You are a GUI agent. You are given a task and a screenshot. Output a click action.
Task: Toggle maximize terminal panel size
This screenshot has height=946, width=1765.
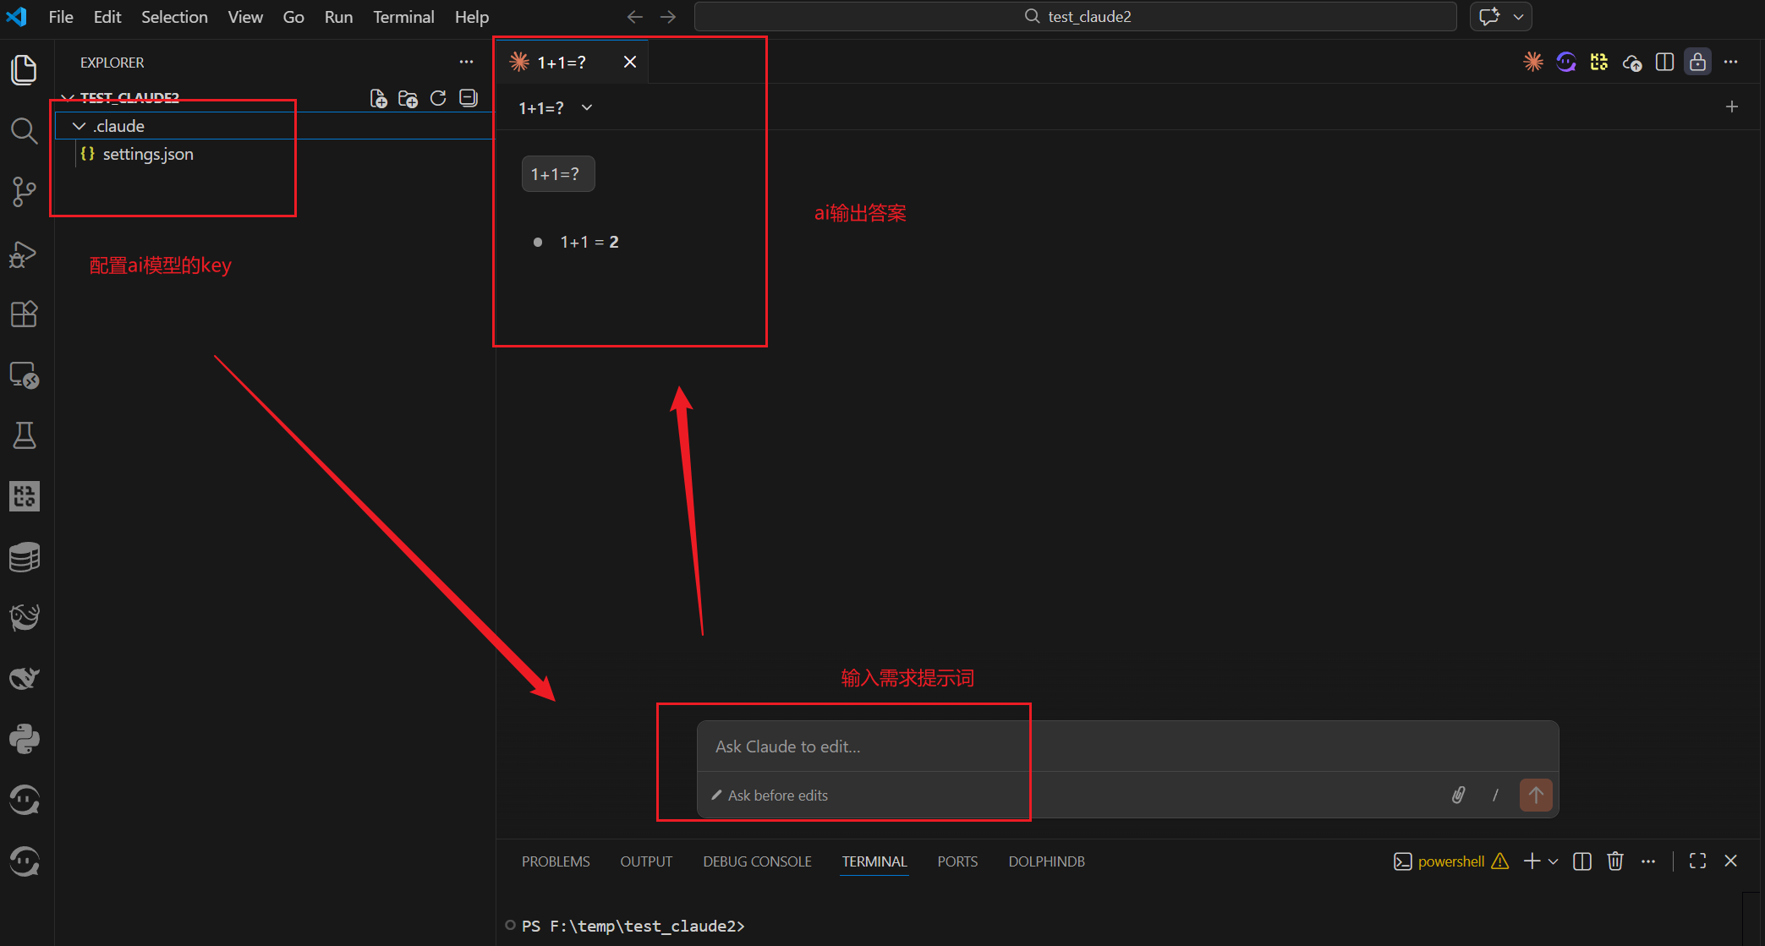pos(1696,861)
